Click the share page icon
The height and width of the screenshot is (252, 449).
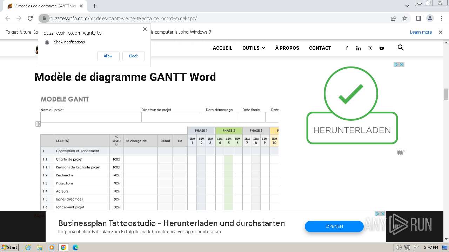tap(394, 18)
